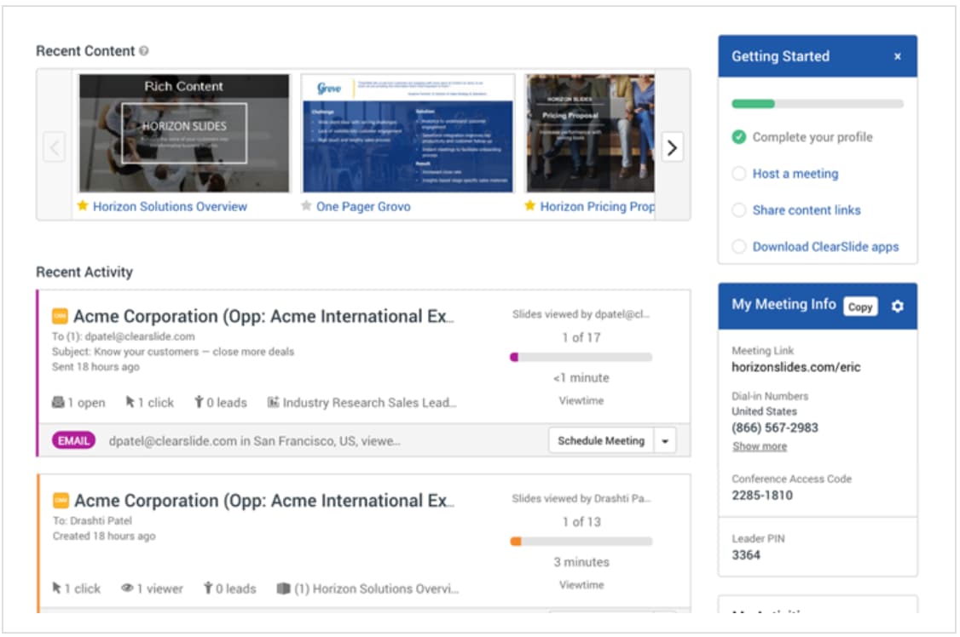Close the Getting Started panel
The width and height of the screenshot is (960, 637).
[x=898, y=56]
